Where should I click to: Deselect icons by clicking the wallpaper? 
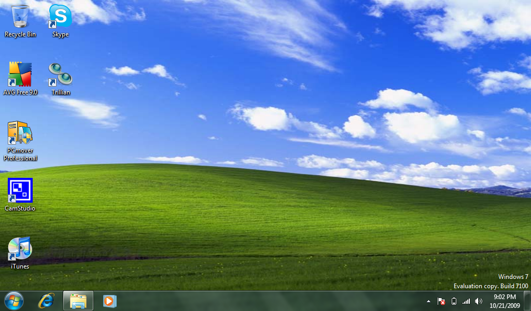pos(259,155)
